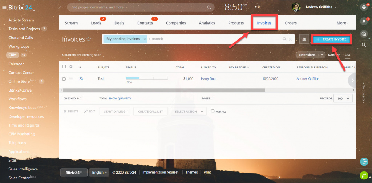The image size is (372, 183).
Task: Open the Select Action dropdown
Action: (x=189, y=111)
